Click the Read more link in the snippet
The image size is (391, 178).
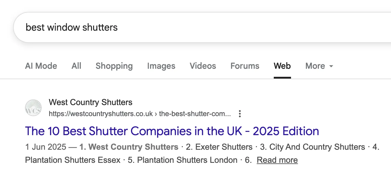tap(277, 160)
